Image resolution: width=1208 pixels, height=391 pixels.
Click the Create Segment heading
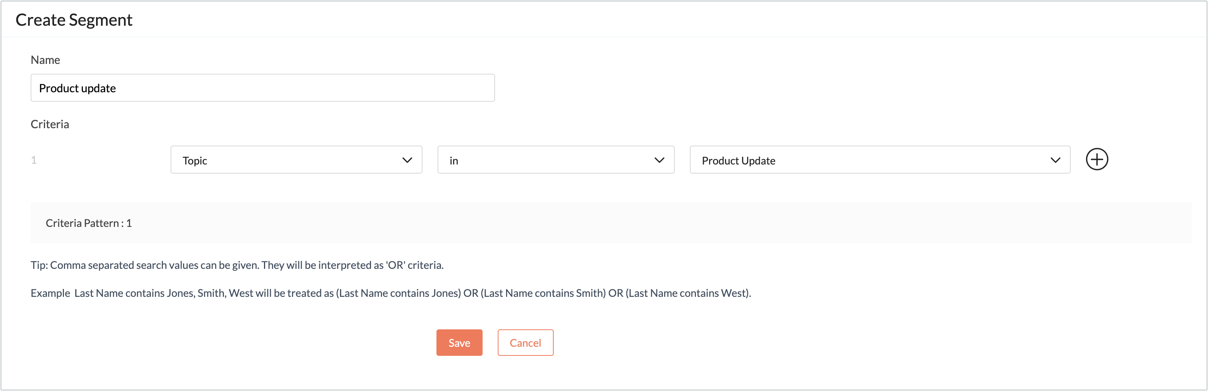[x=74, y=20]
